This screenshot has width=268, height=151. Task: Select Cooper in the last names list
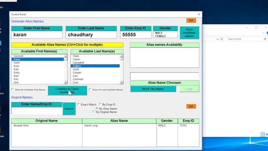pyautogui.click(x=95, y=73)
